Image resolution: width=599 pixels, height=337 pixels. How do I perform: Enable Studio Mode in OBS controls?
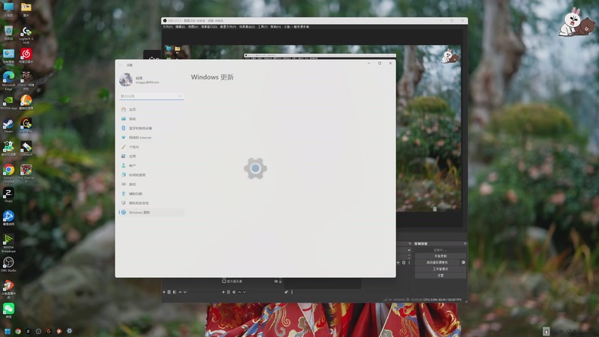[x=440, y=269]
